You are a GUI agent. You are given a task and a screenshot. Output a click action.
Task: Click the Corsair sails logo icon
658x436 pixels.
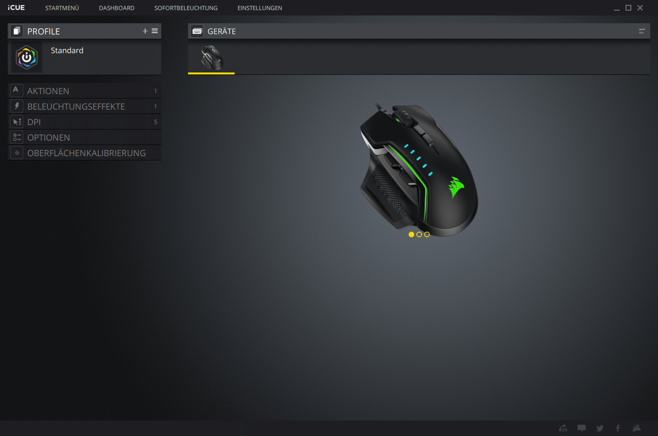(636, 428)
